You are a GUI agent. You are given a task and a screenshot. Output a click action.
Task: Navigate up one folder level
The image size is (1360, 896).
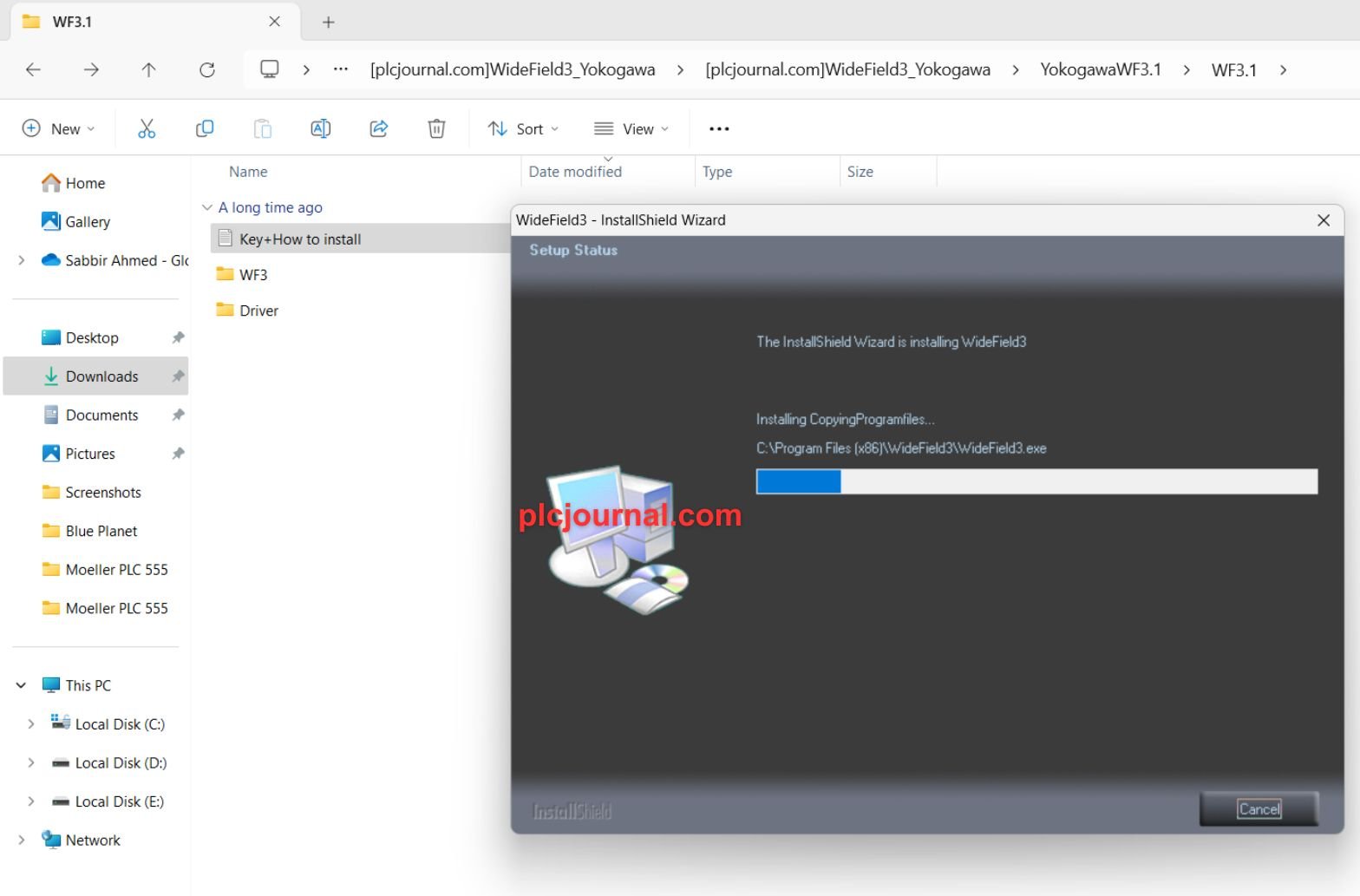coord(148,69)
